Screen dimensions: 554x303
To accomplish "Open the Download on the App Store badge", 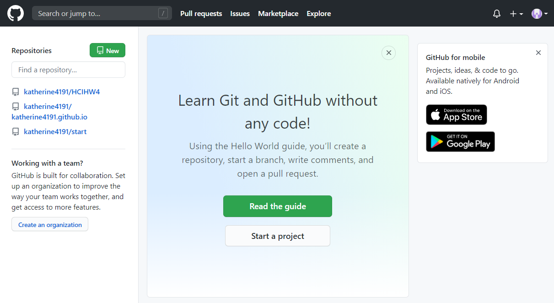I will (x=457, y=115).
